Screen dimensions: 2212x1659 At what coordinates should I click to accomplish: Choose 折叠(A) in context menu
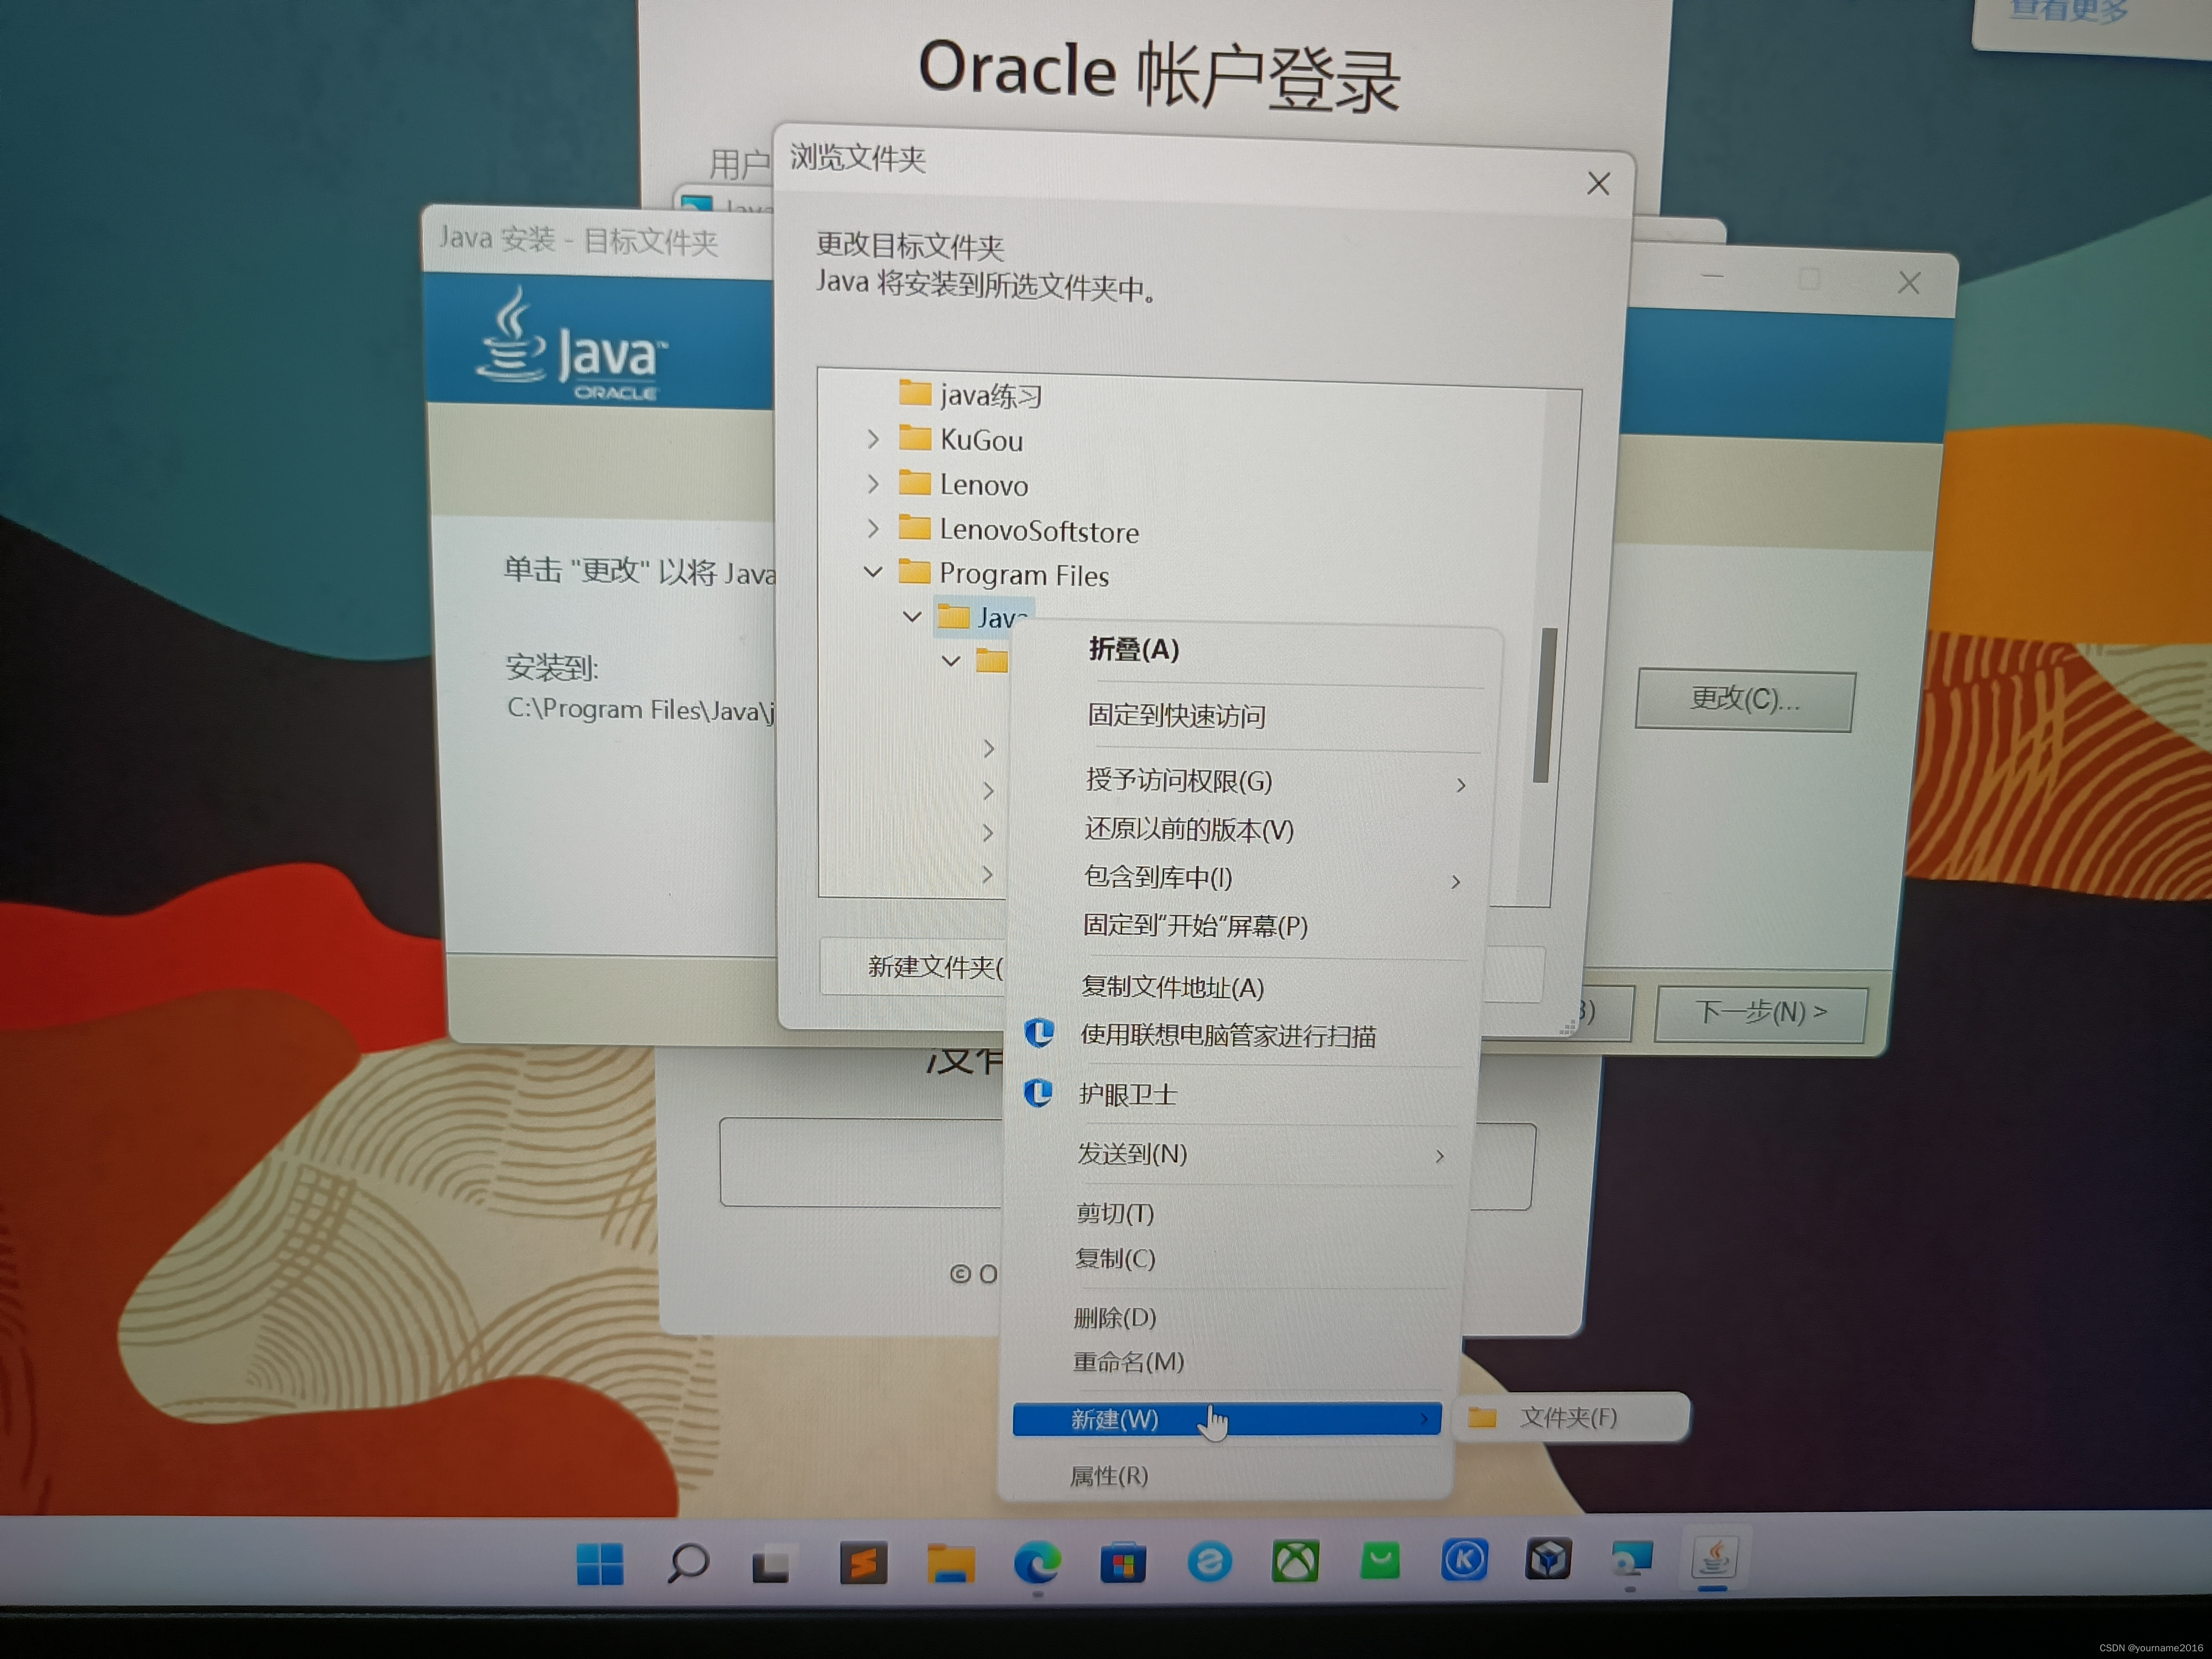point(1134,649)
